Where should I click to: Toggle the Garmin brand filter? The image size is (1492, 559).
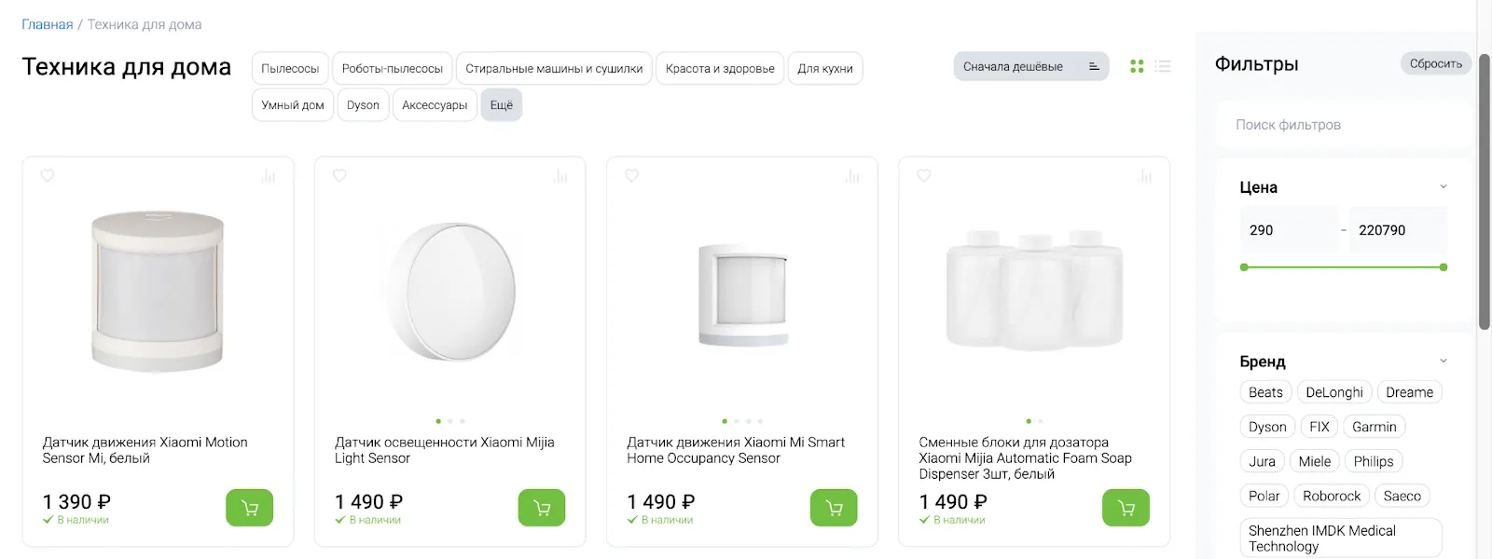[x=1374, y=427]
